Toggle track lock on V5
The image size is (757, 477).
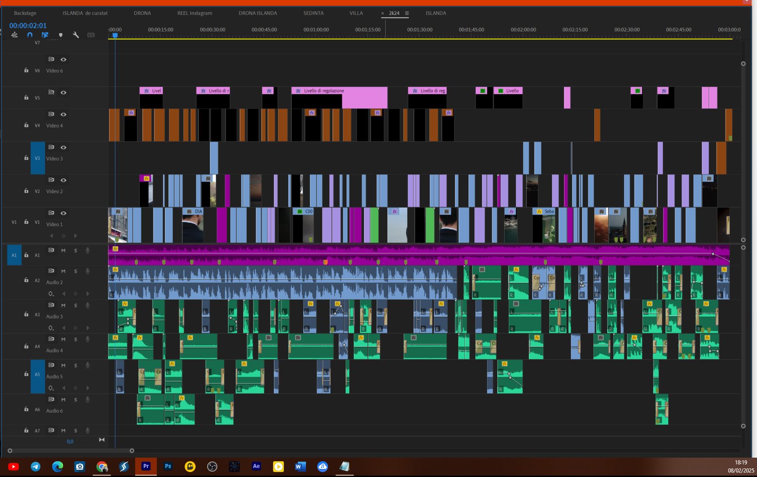[26, 97]
